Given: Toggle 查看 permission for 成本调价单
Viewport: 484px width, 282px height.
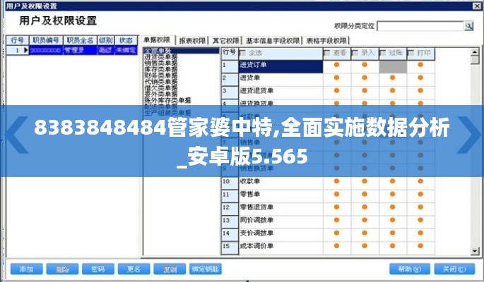Looking at the screenshot, I should tap(336, 246).
